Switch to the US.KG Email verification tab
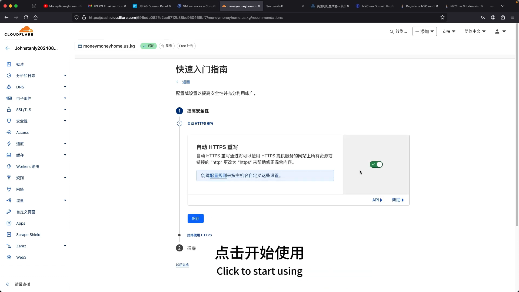 [108, 6]
